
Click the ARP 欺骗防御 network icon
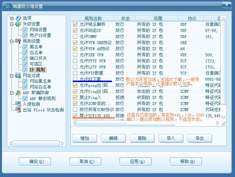click(18, 93)
